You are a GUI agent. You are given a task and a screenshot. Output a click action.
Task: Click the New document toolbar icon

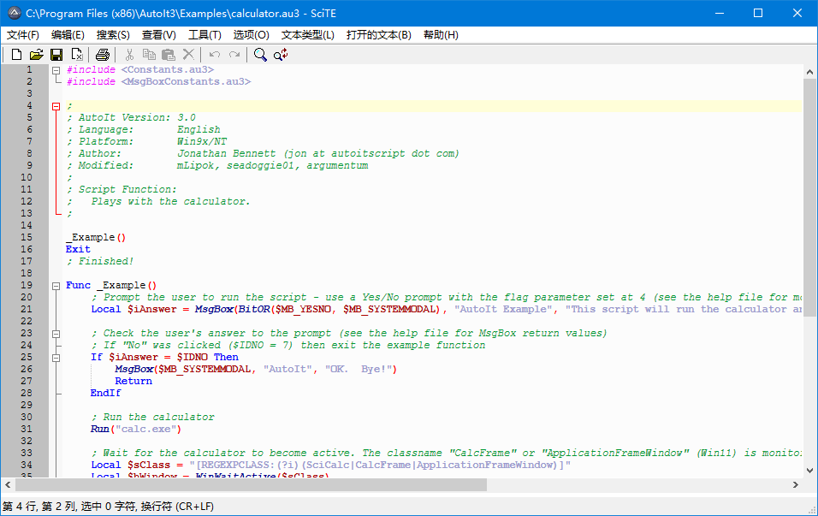click(x=17, y=54)
